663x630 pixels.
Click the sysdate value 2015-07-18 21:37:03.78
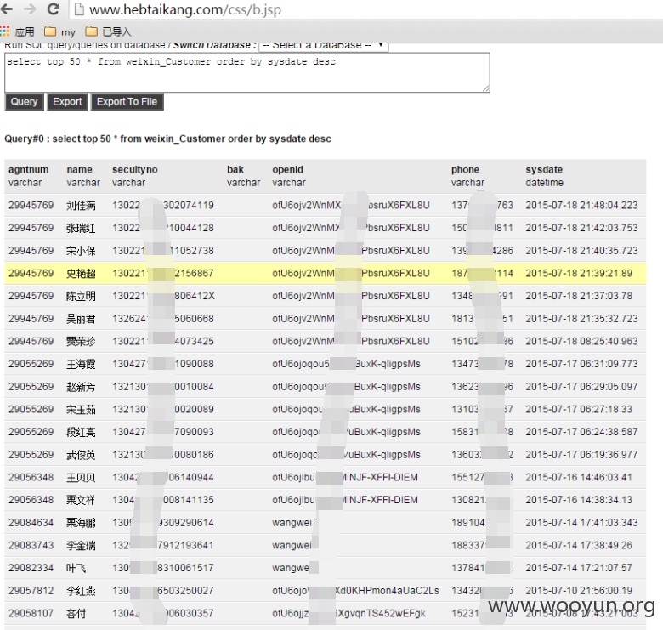coord(579,296)
